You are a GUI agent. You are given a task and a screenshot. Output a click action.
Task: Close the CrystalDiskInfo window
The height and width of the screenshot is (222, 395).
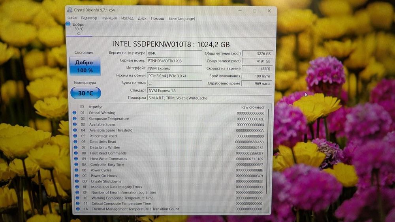(269, 11)
